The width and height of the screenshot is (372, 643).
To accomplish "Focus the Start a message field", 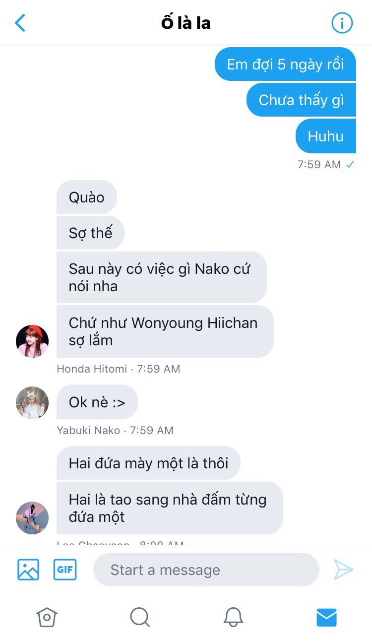I will point(206,570).
